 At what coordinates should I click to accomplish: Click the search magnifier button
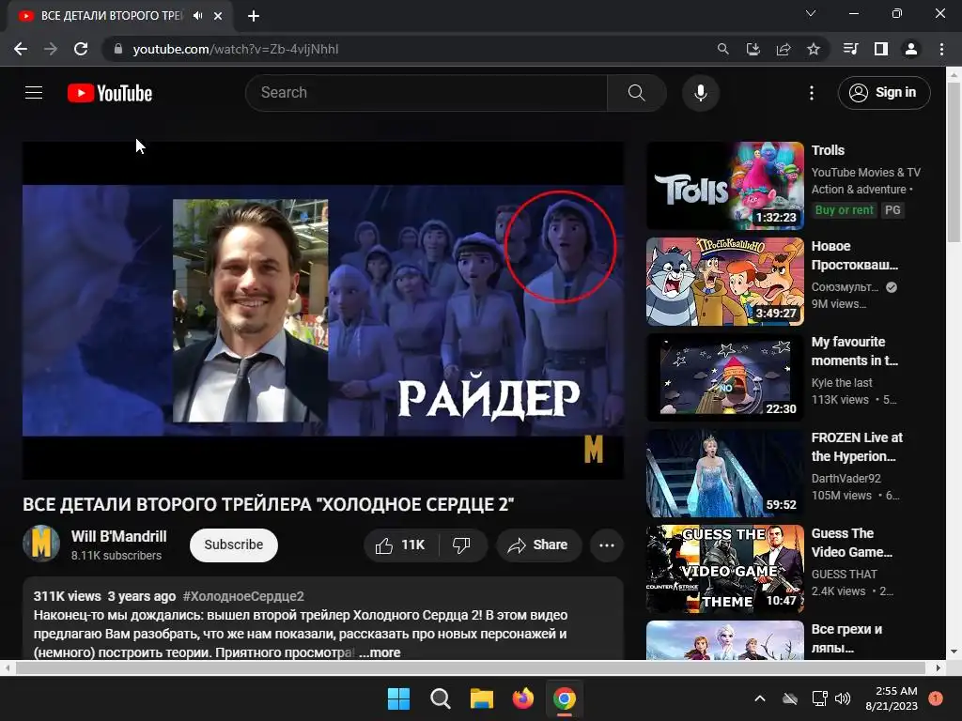(x=637, y=93)
